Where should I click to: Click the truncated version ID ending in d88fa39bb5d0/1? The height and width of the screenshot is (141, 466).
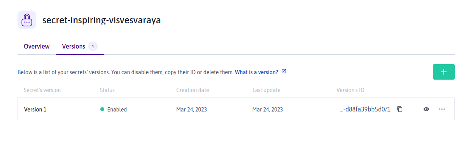[x=364, y=109]
